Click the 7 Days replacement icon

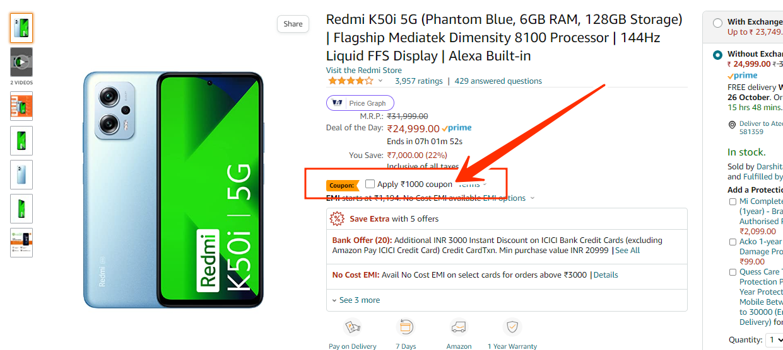click(x=406, y=327)
